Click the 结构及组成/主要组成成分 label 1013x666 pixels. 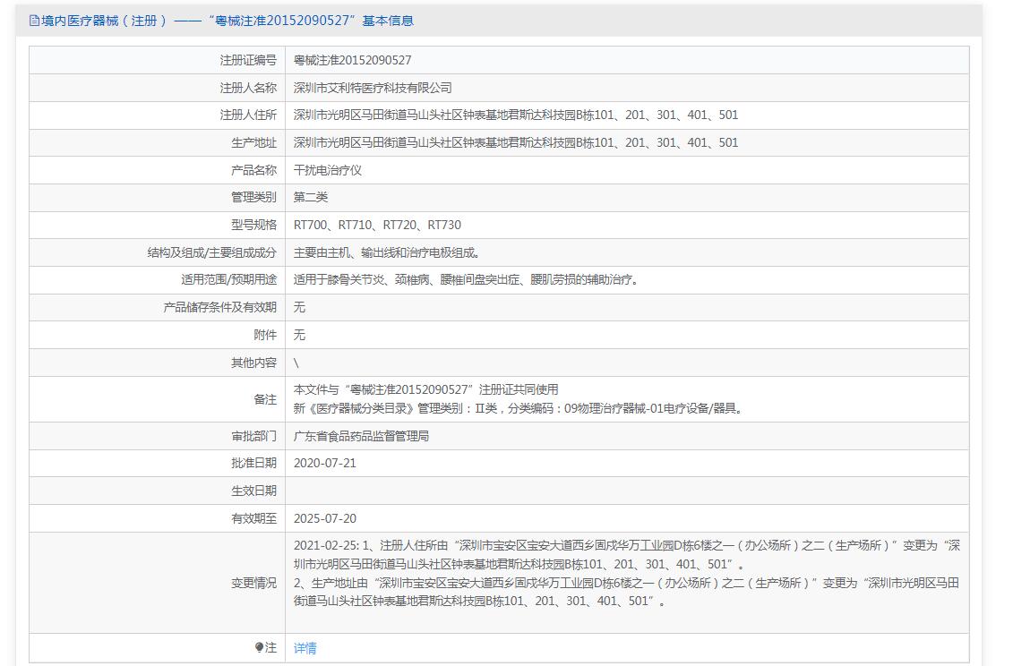click(x=212, y=252)
